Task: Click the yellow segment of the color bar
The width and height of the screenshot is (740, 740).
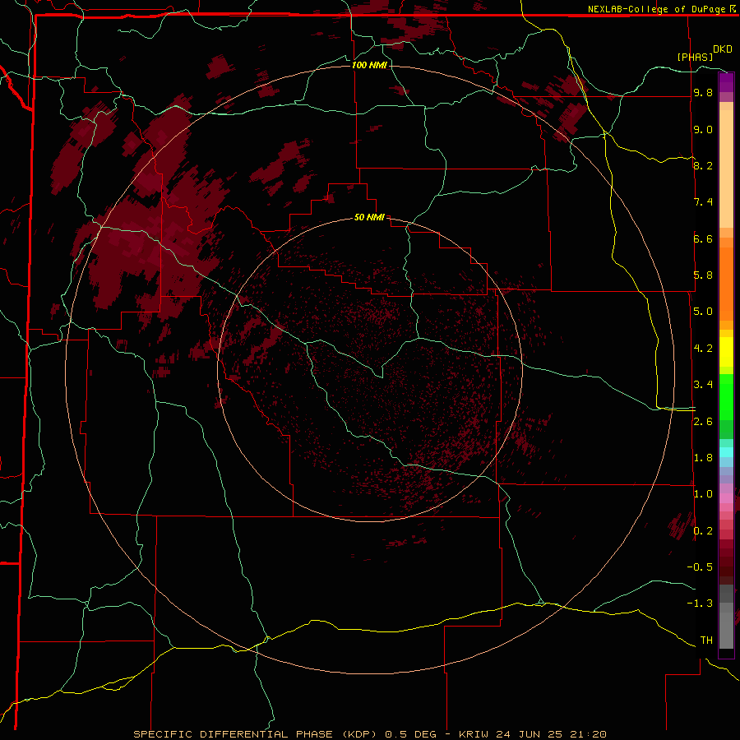Action: coord(726,352)
